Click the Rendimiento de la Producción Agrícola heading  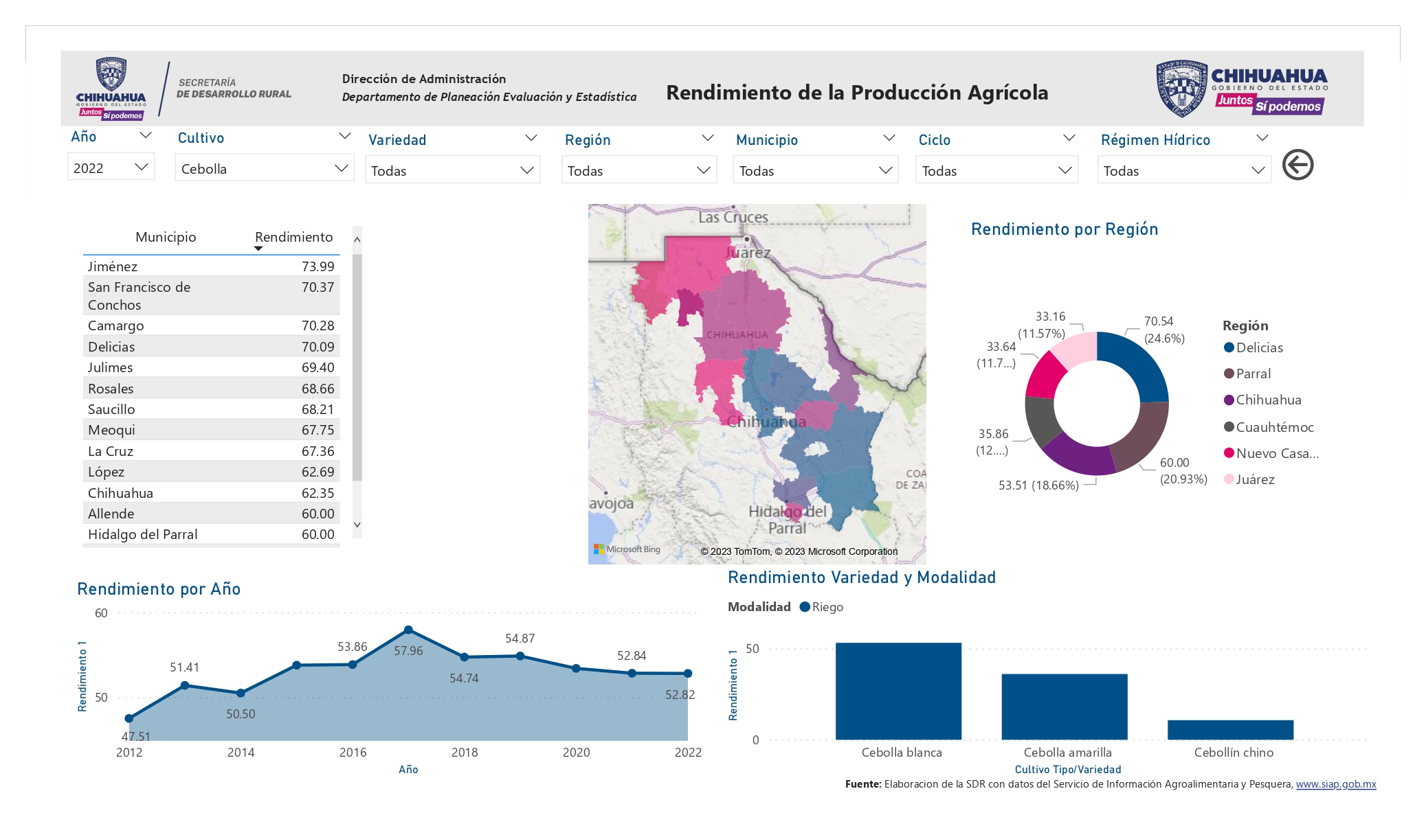(x=857, y=93)
